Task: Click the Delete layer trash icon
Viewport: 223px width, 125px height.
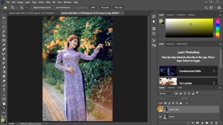Action: pyautogui.click(x=216, y=123)
